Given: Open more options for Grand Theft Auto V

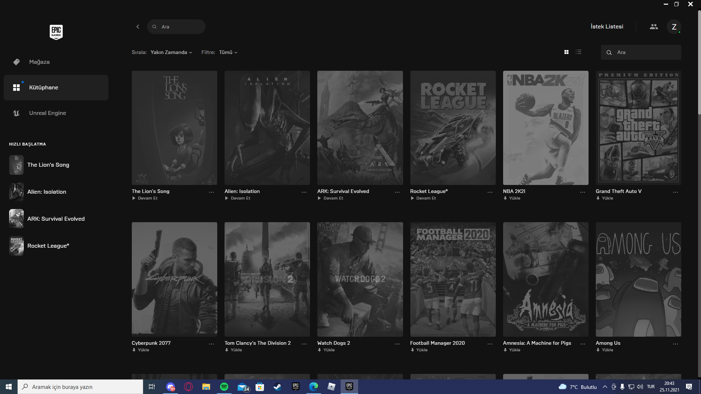Looking at the screenshot, I should pos(675,192).
